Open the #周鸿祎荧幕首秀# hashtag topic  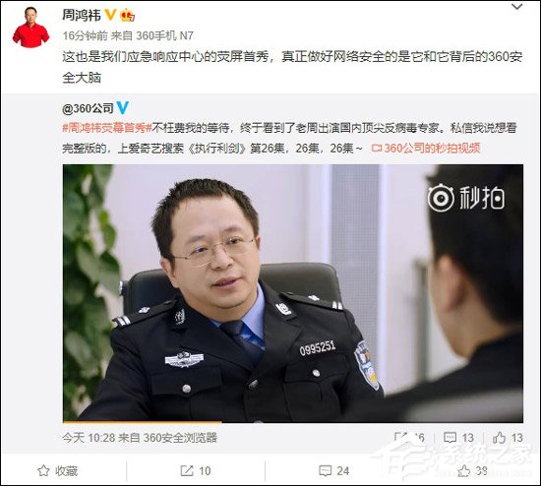pyautogui.click(x=107, y=128)
